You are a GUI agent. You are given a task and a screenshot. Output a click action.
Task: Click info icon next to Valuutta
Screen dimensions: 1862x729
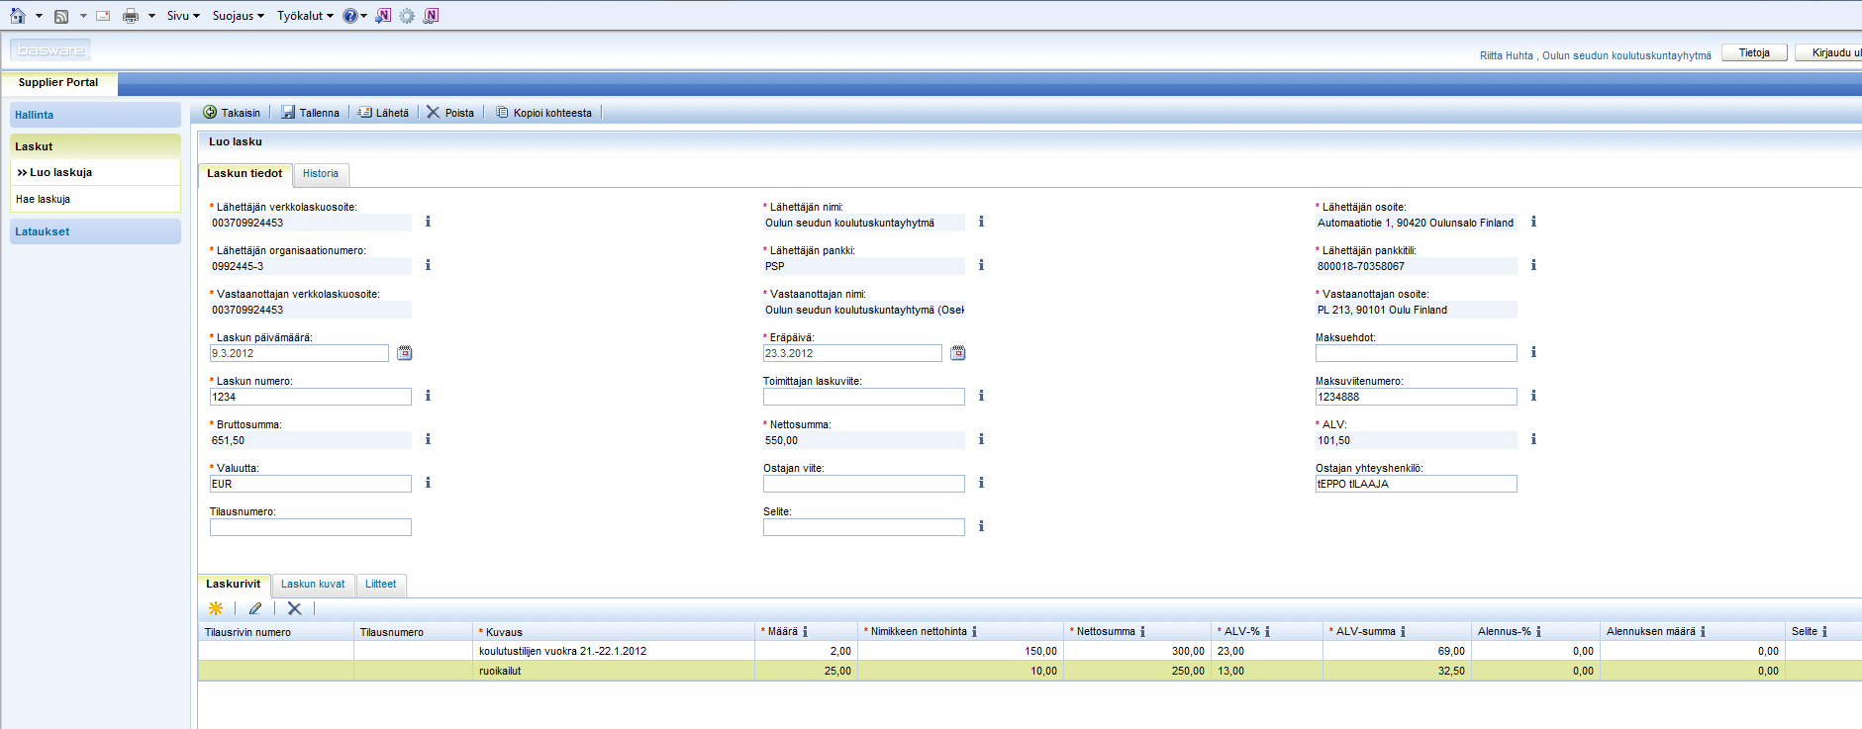pos(428,483)
